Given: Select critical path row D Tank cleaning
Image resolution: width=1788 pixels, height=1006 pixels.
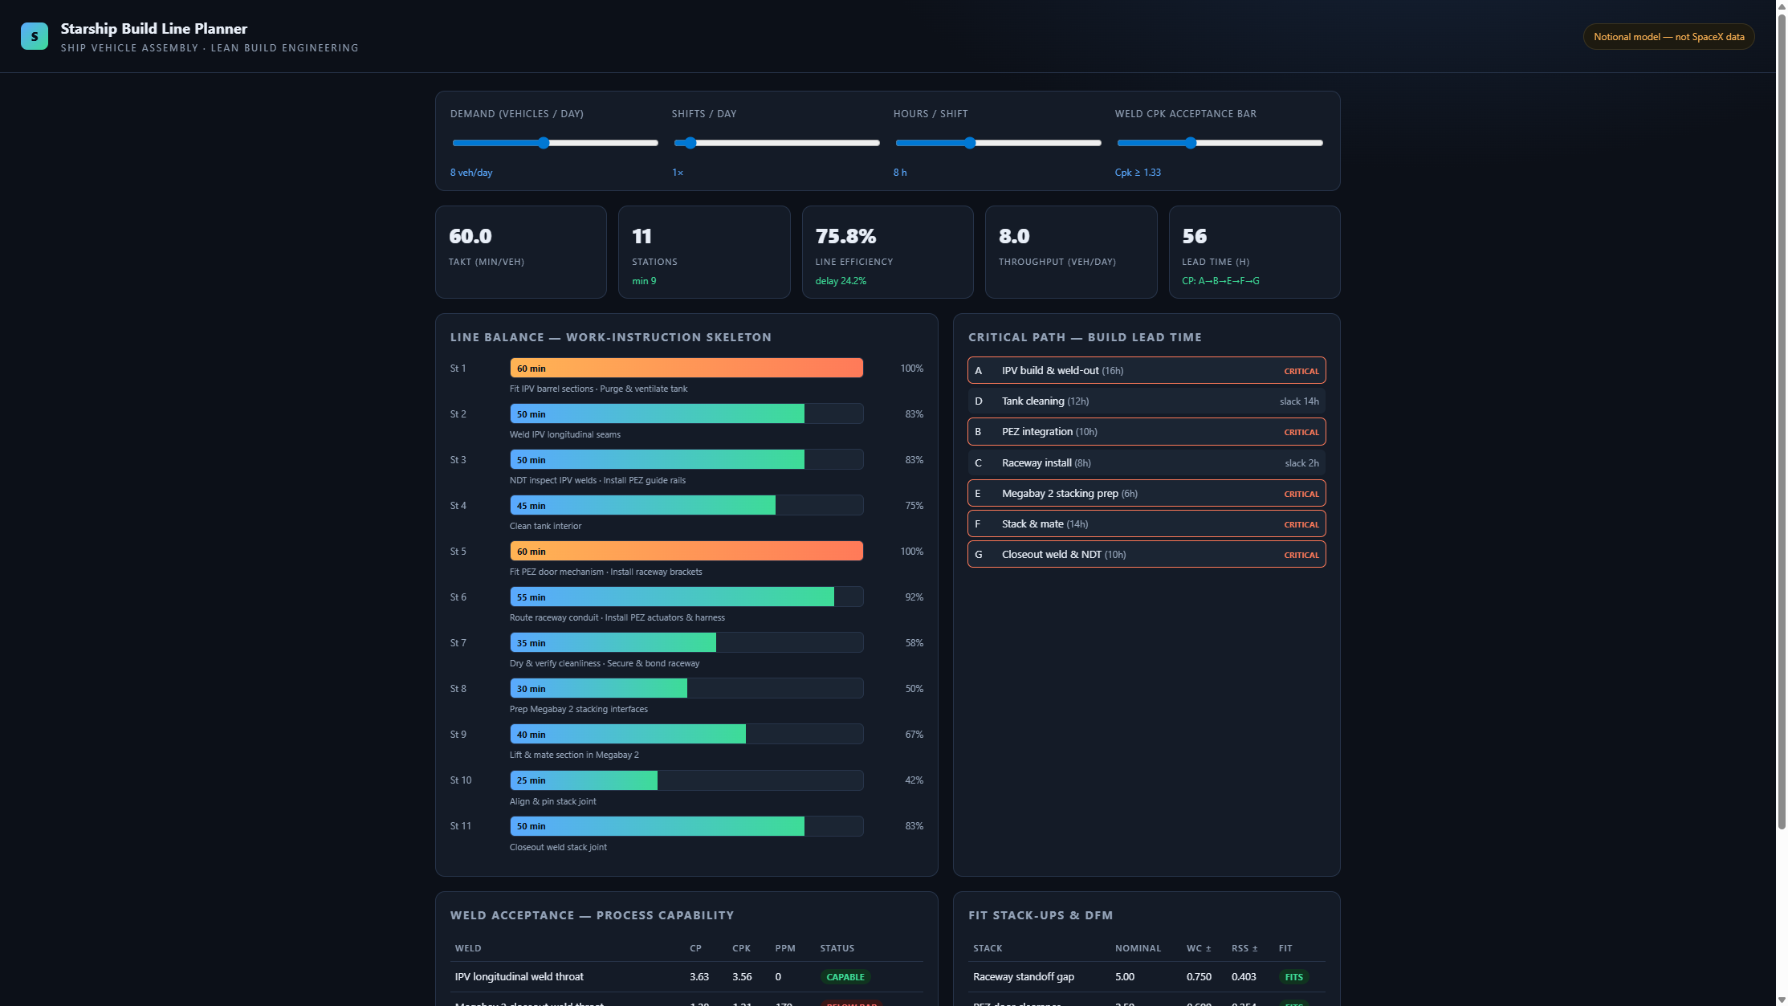Looking at the screenshot, I should coord(1147,401).
